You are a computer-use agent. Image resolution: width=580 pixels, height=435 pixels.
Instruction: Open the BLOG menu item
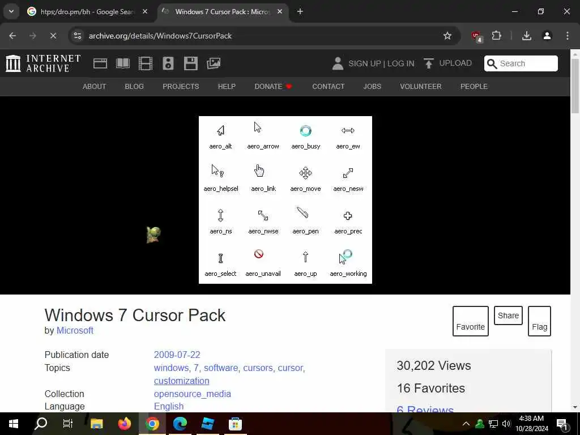[134, 87]
